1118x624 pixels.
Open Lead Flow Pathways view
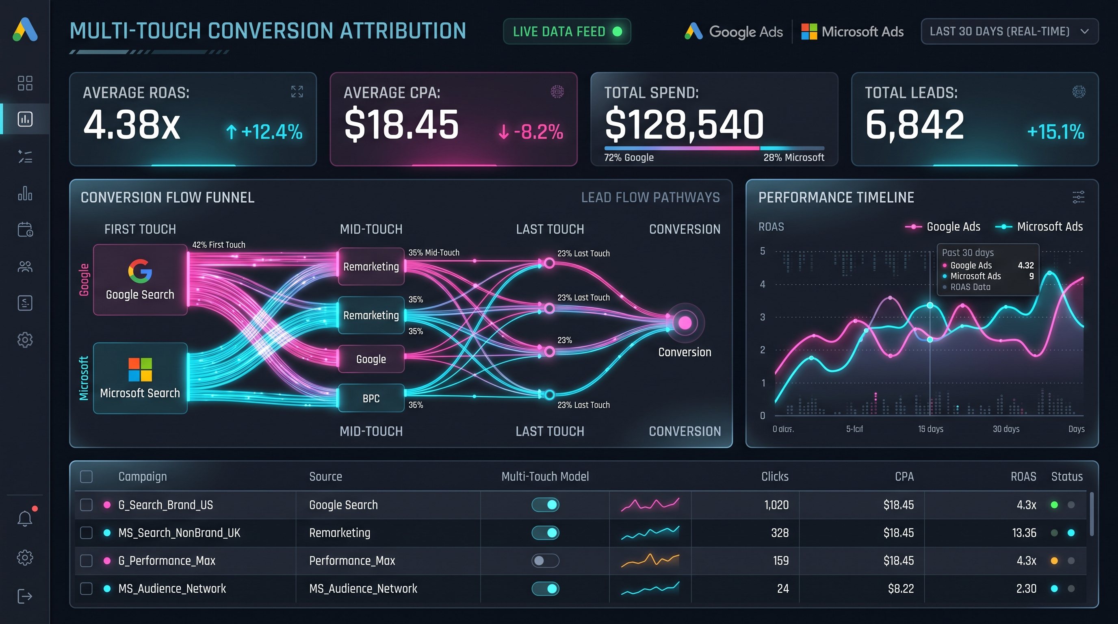click(x=650, y=197)
